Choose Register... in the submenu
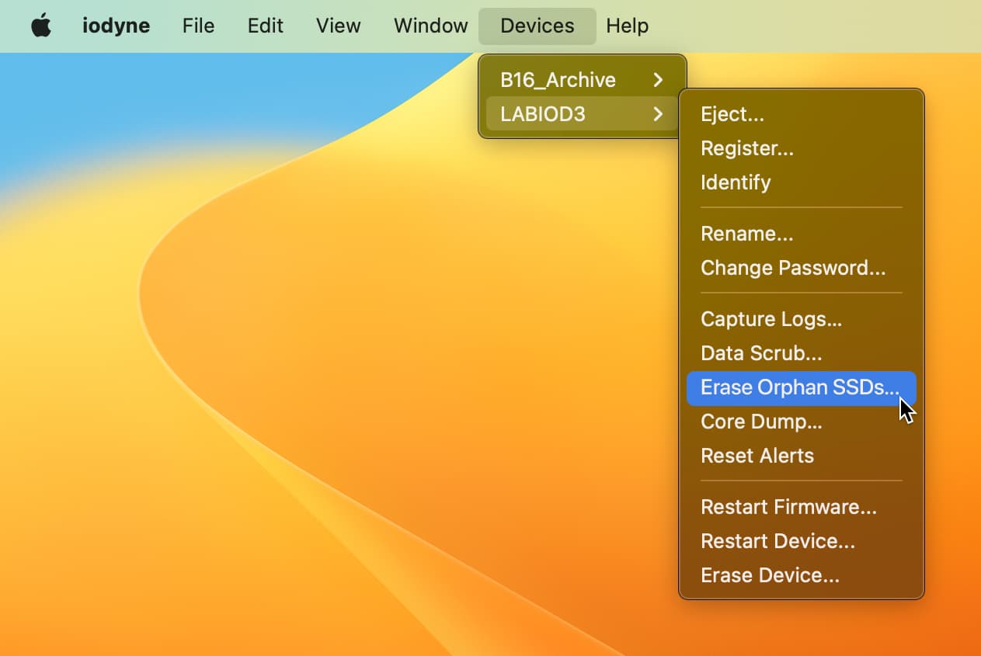981x656 pixels. tap(802, 148)
